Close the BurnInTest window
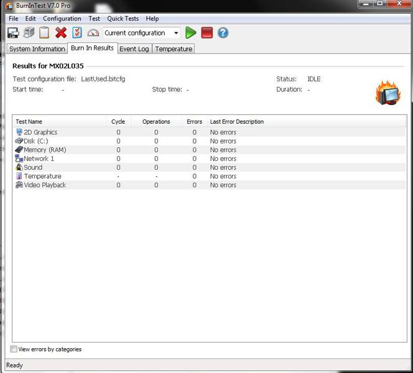413x373 pixels. pos(399,4)
